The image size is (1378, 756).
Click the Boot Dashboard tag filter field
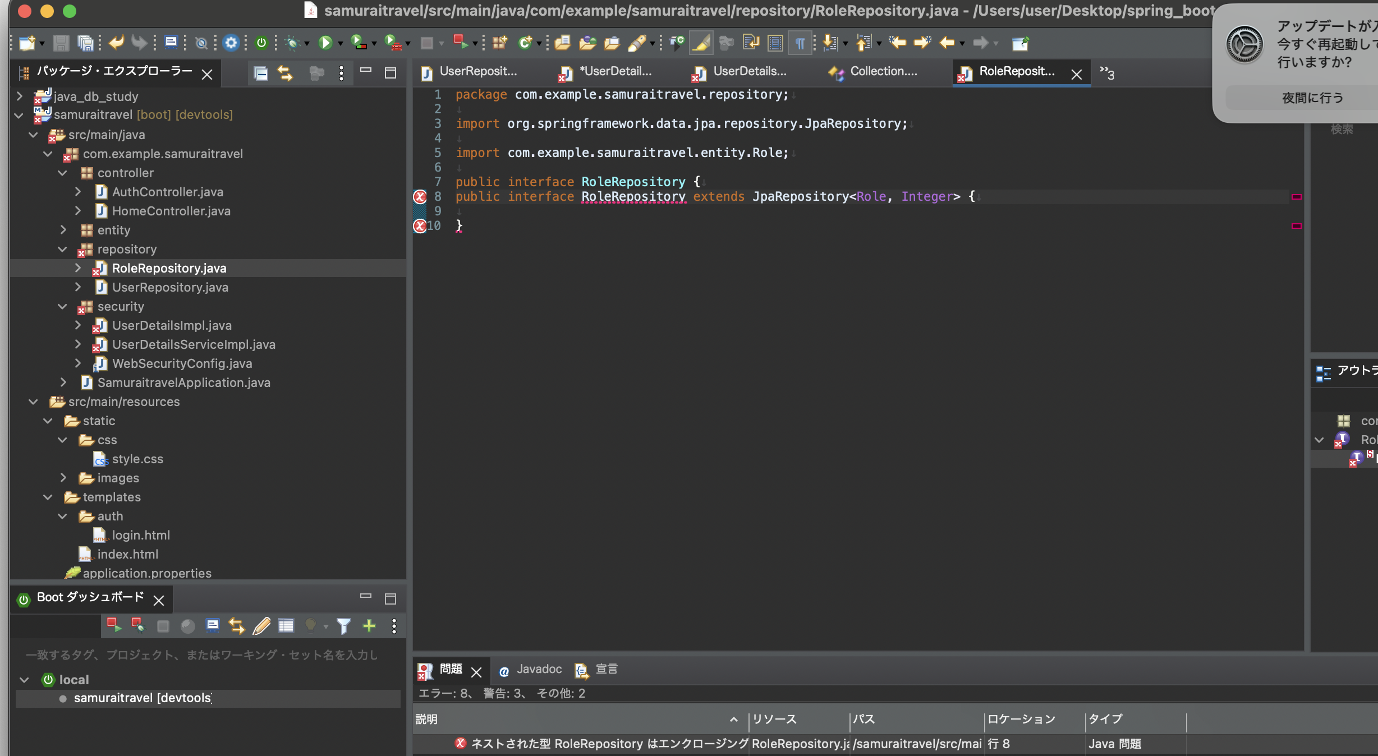pyautogui.click(x=202, y=655)
